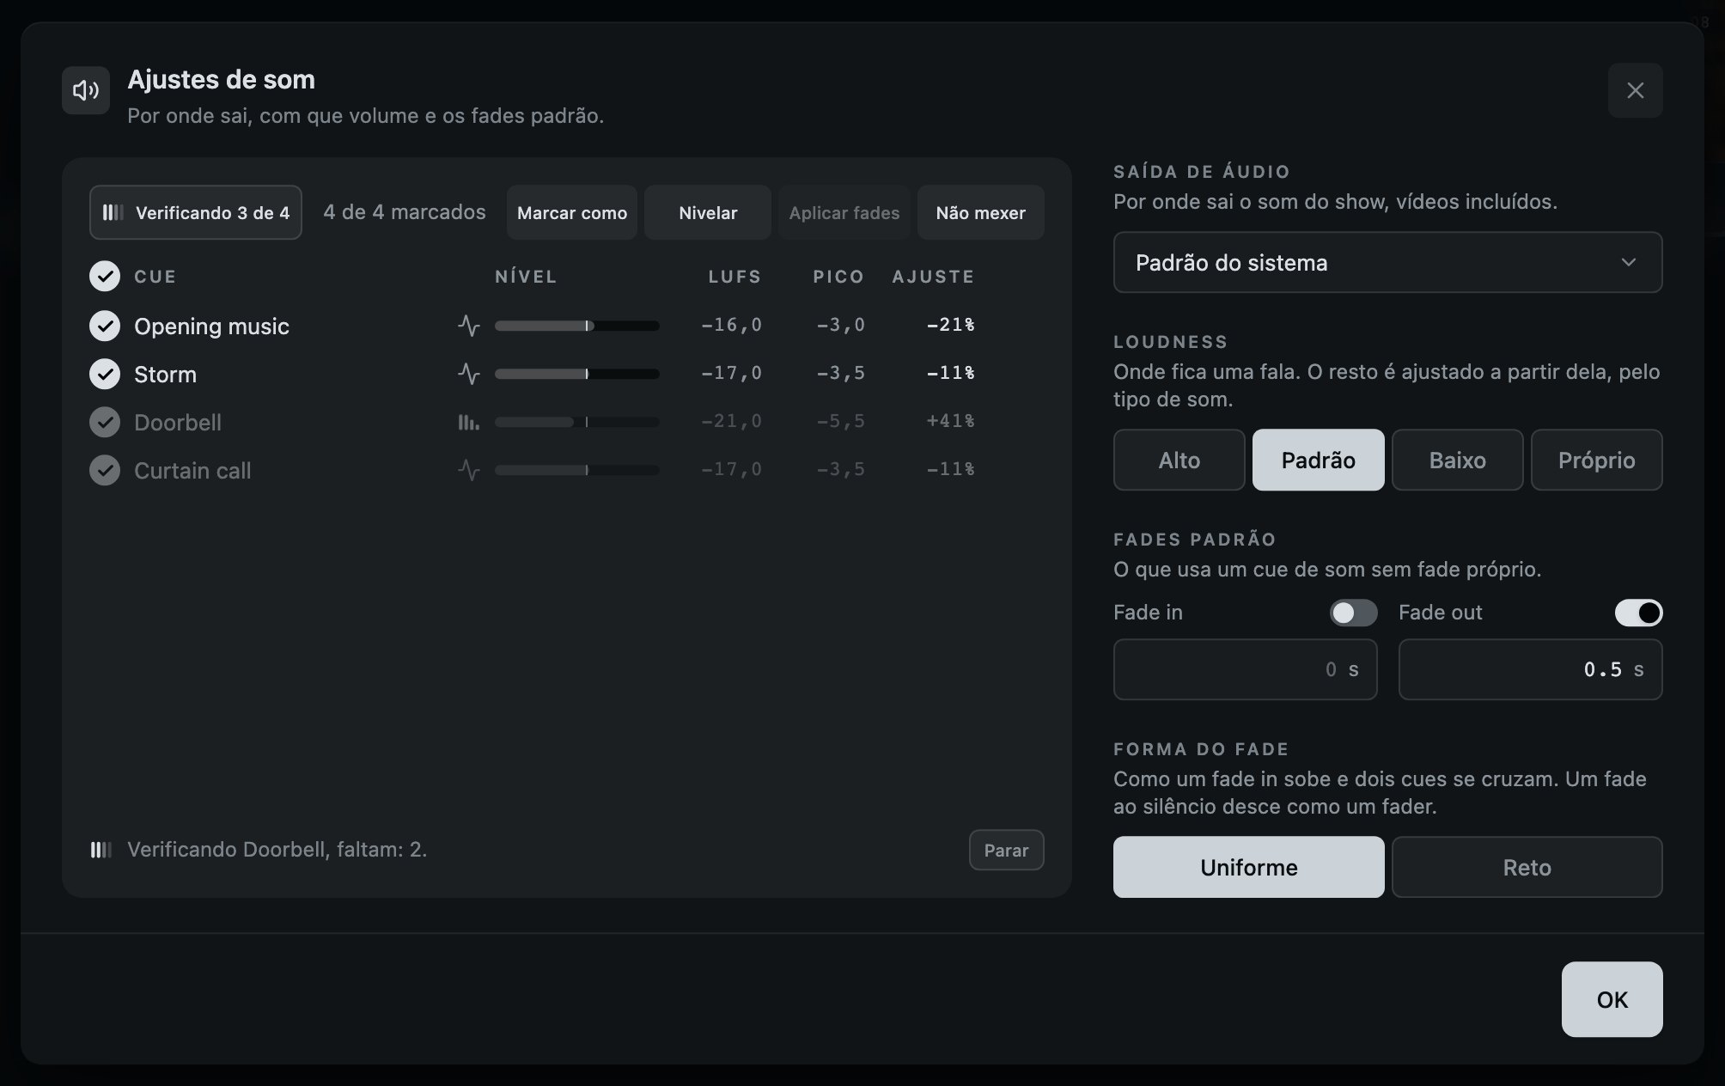The width and height of the screenshot is (1725, 1086).
Task: Click the bars icon on Doorbell row
Action: 468,422
